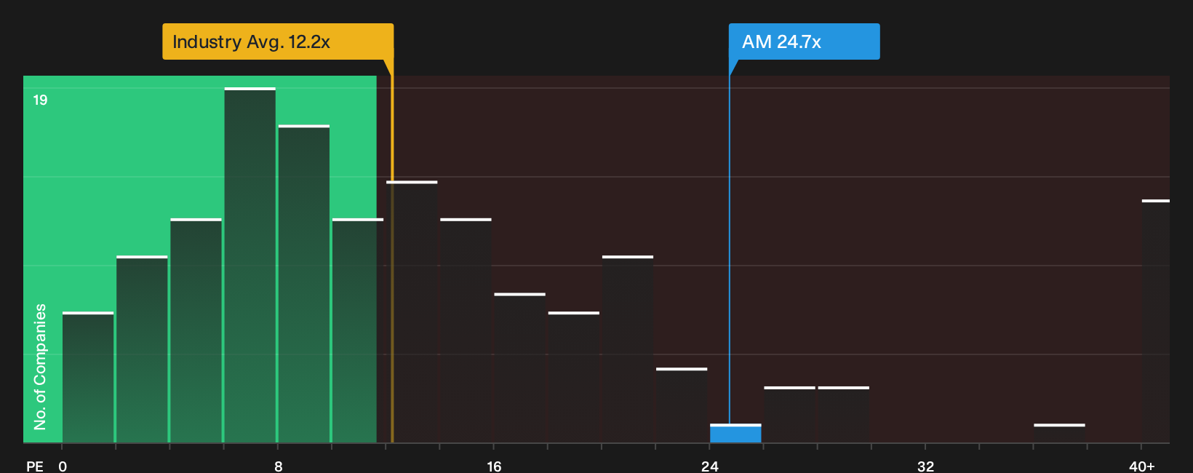Click the first bar at PE 0

point(88,377)
